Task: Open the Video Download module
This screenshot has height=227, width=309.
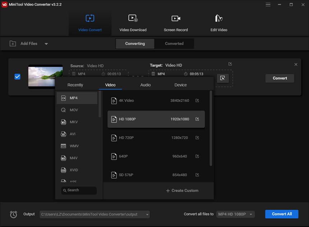Action: coord(133,23)
